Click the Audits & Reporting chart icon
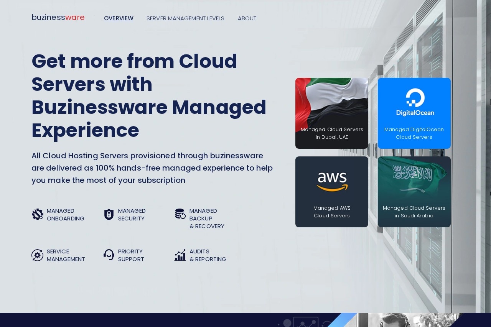This screenshot has height=327, width=491. (x=180, y=255)
